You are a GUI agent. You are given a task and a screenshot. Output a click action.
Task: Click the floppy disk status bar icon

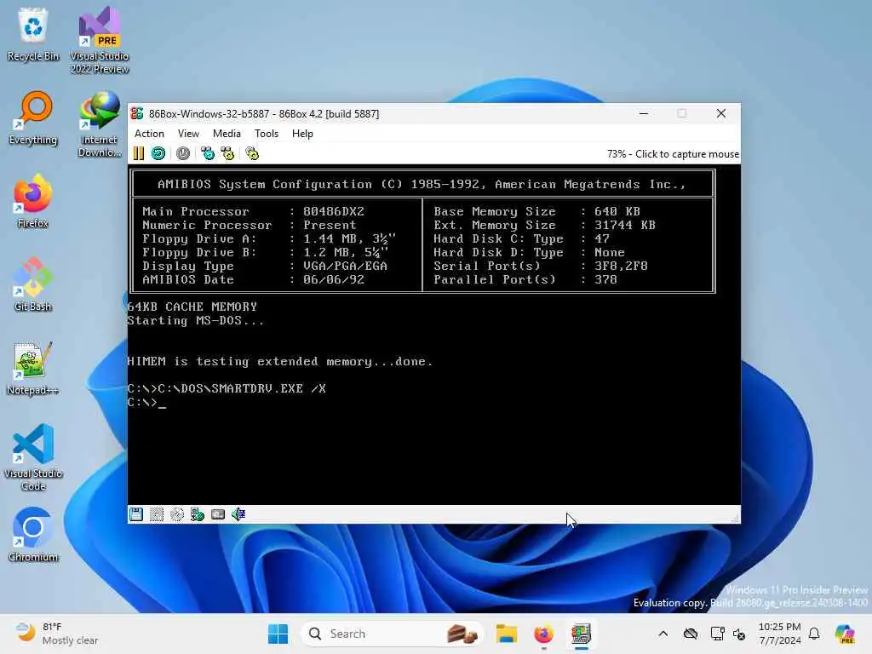(x=136, y=513)
